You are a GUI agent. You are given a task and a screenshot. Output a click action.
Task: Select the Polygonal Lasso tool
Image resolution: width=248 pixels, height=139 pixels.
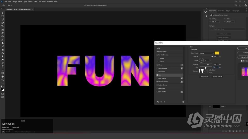tap(3, 20)
